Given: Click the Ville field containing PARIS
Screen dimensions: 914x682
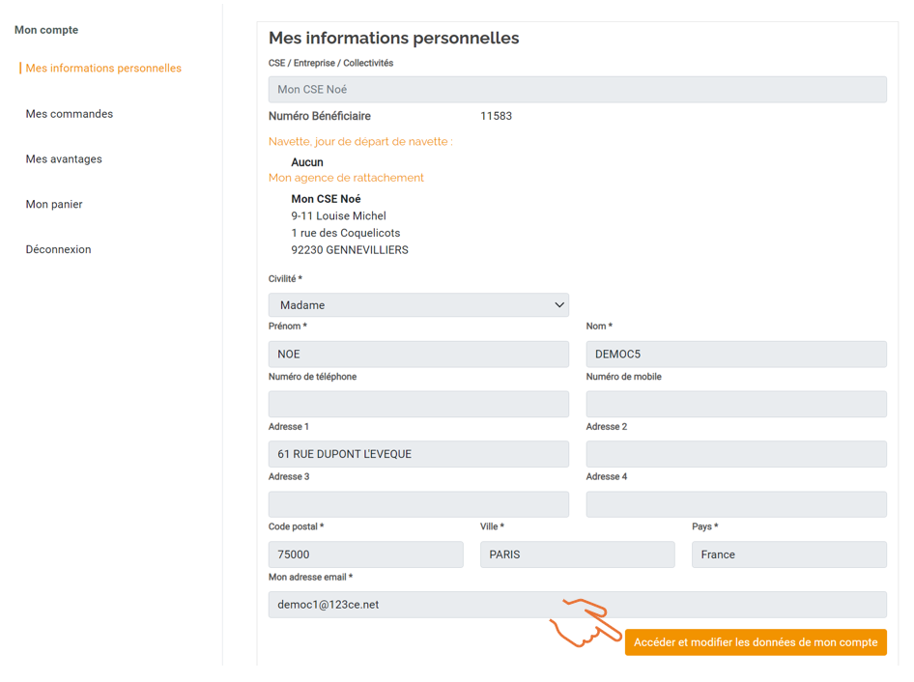Looking at the screenshot, I should point(577,554).
